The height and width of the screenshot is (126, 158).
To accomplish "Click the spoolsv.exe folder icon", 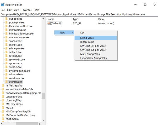I will 7,63.
